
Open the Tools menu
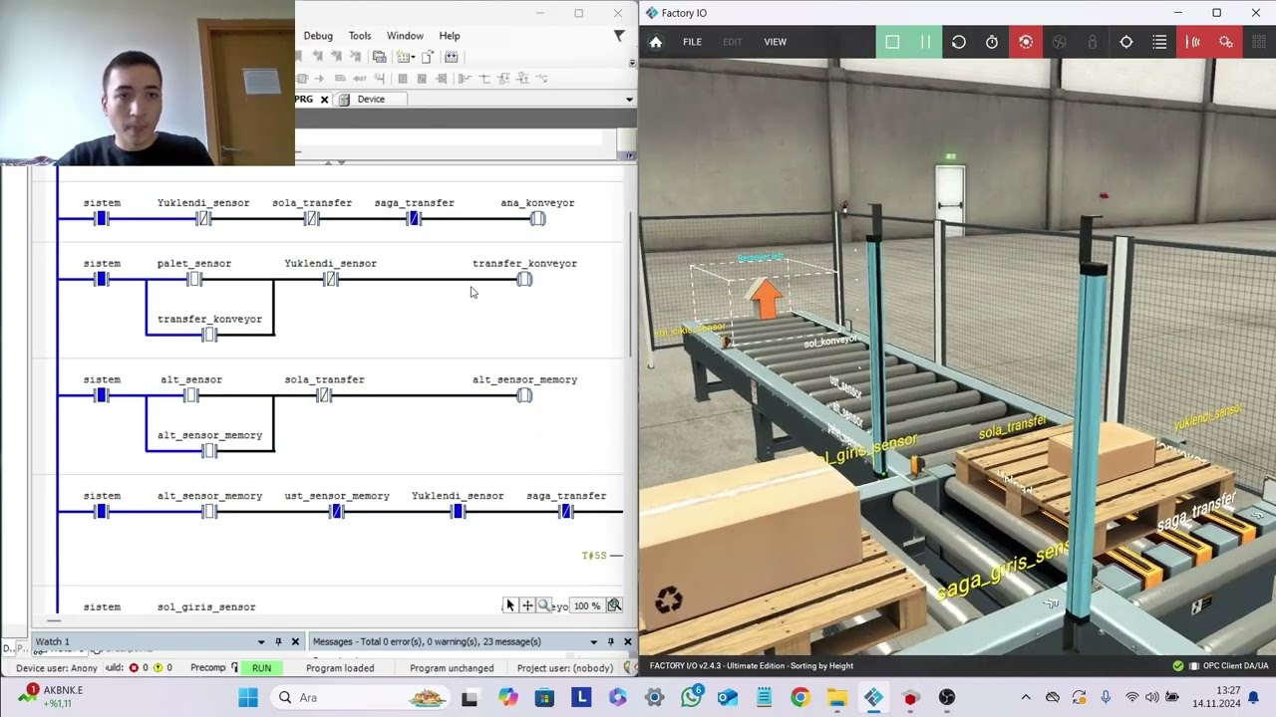tap(360, 36)
